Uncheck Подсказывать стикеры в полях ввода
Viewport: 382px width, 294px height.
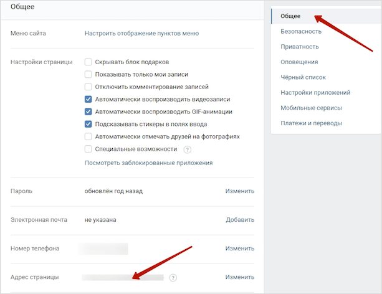88,124
